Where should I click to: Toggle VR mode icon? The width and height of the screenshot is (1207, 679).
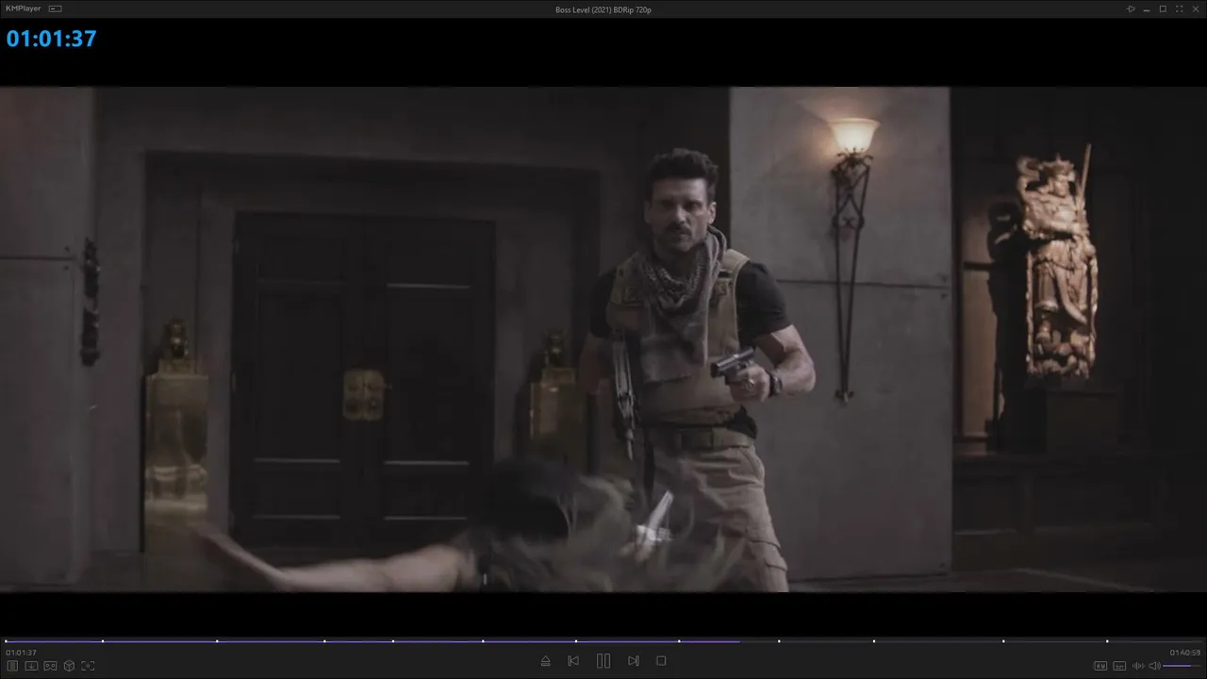(50, 666)
